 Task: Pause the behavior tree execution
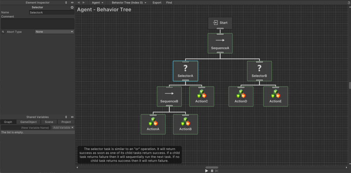tap(212, 171)
